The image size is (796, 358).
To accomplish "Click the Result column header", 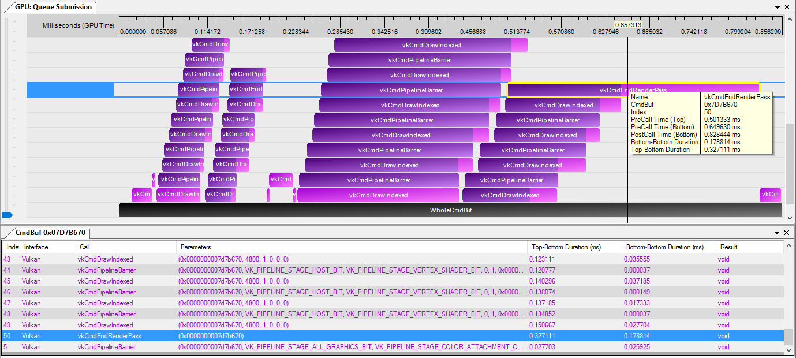I will click(728, 247).
